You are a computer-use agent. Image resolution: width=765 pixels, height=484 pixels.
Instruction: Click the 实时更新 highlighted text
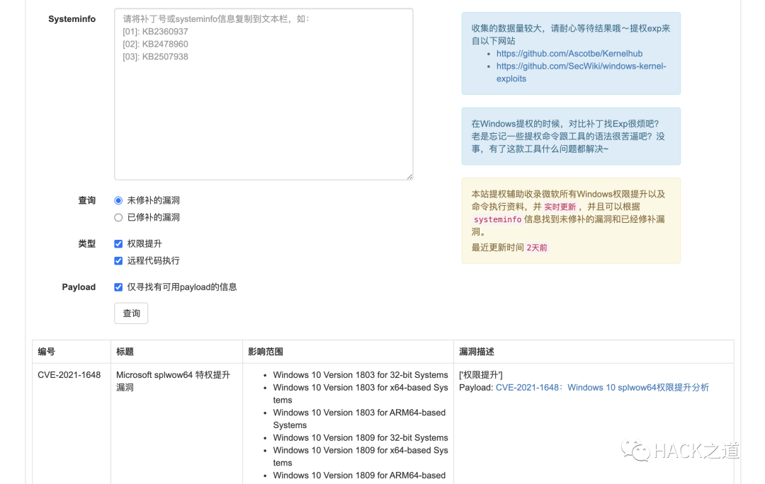560,207
